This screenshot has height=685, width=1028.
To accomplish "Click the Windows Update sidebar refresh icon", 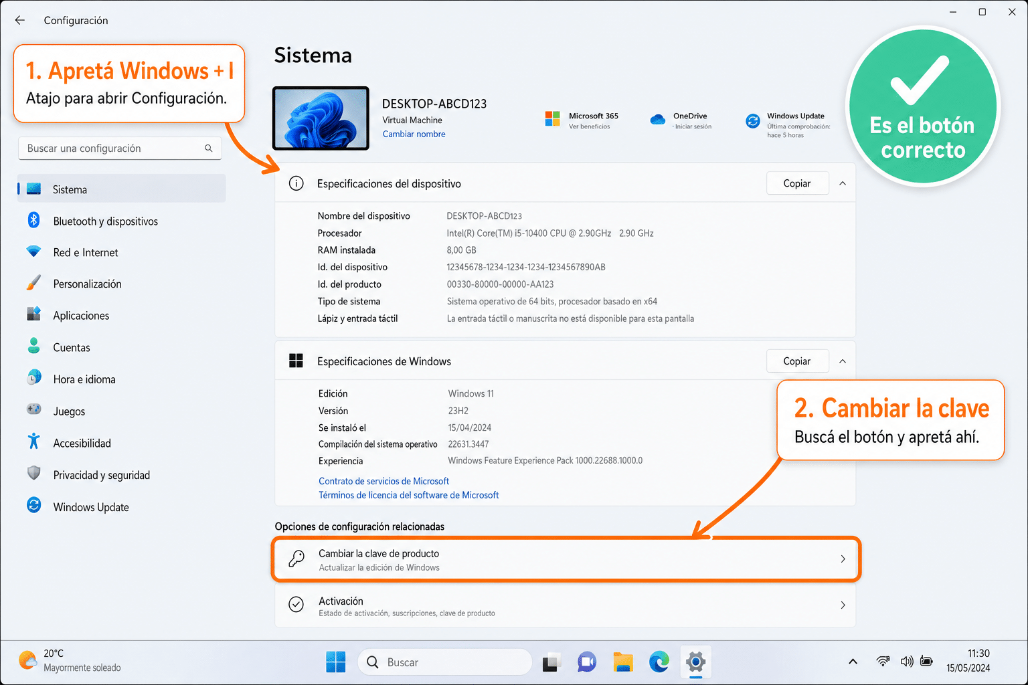I will point(33,506).
